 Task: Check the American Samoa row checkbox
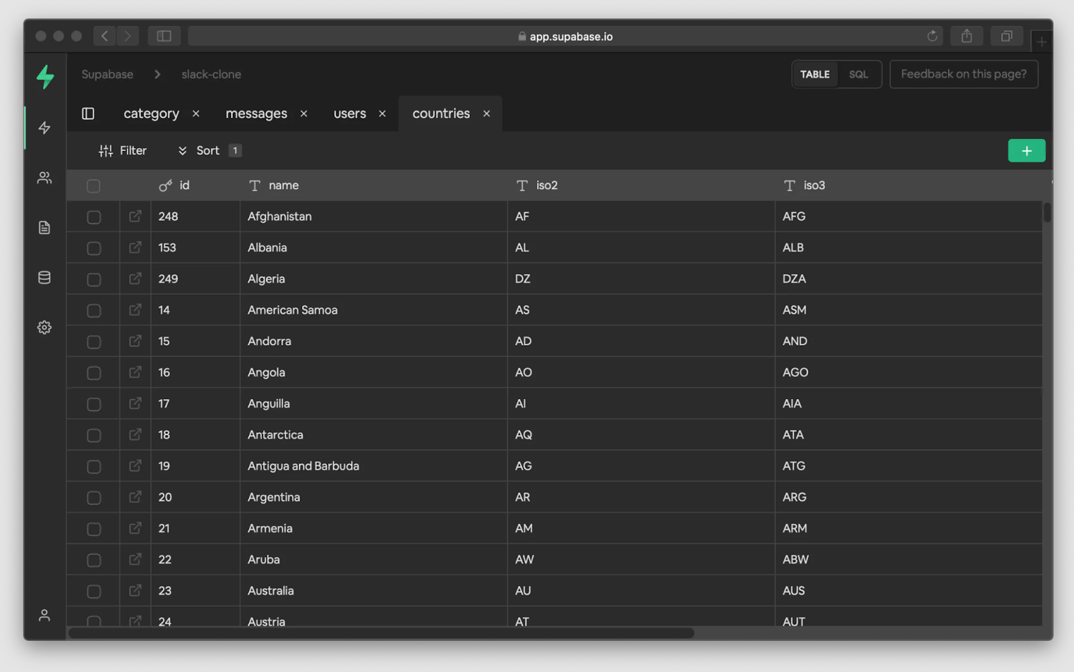[x=94, y=311]
